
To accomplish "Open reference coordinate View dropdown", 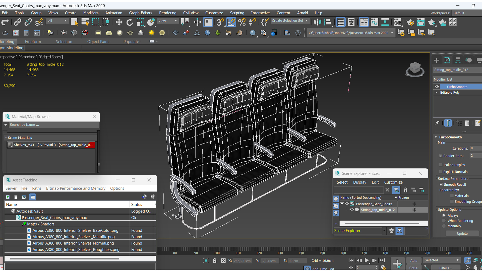I will tap(167, 21).
